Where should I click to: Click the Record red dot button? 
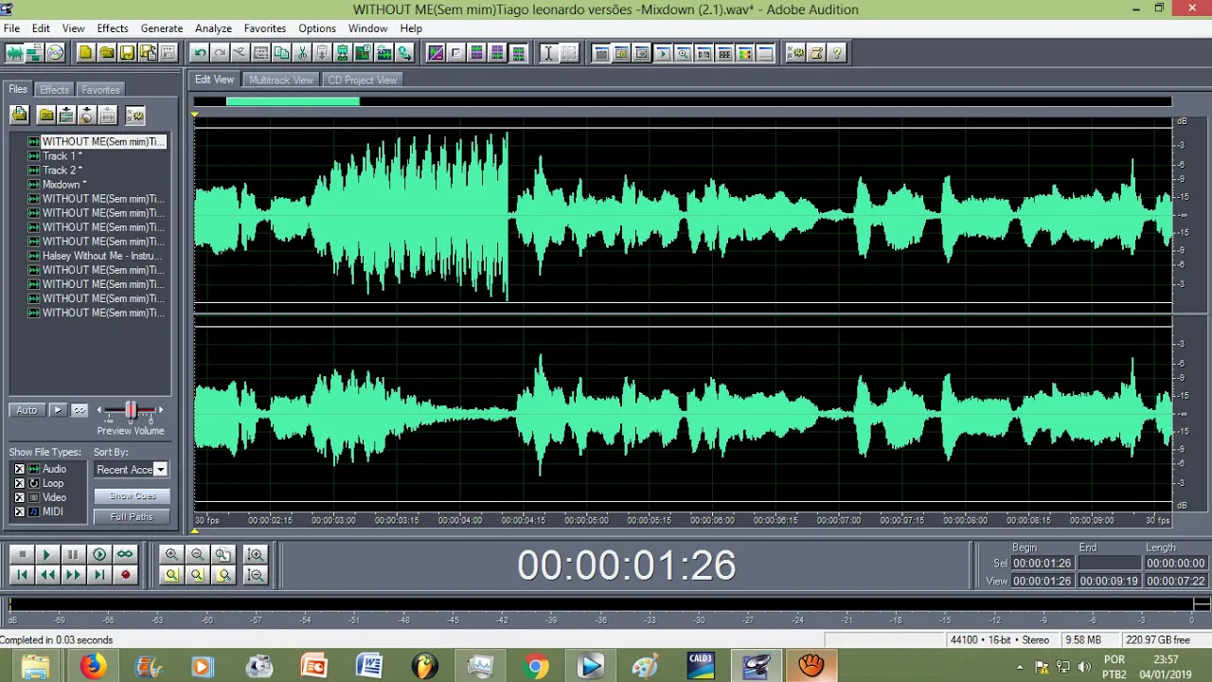tap(124, 575)
